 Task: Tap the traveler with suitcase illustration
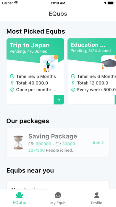pyautogui.click(x=49, y=64)
